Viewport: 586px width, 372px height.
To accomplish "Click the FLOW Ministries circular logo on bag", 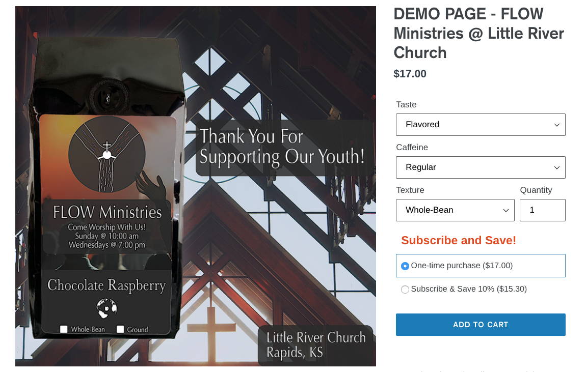I will 107,154.
